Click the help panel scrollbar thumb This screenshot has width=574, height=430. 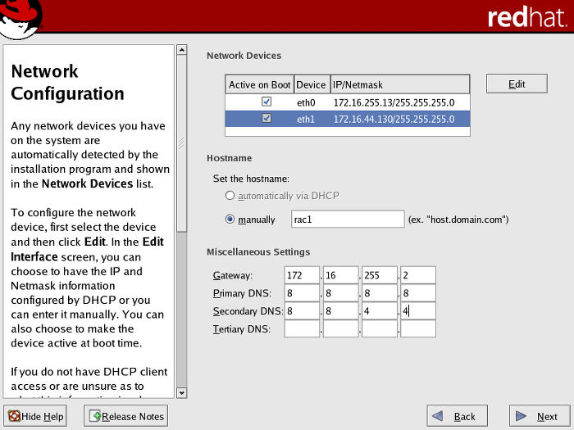pos(181,143)
